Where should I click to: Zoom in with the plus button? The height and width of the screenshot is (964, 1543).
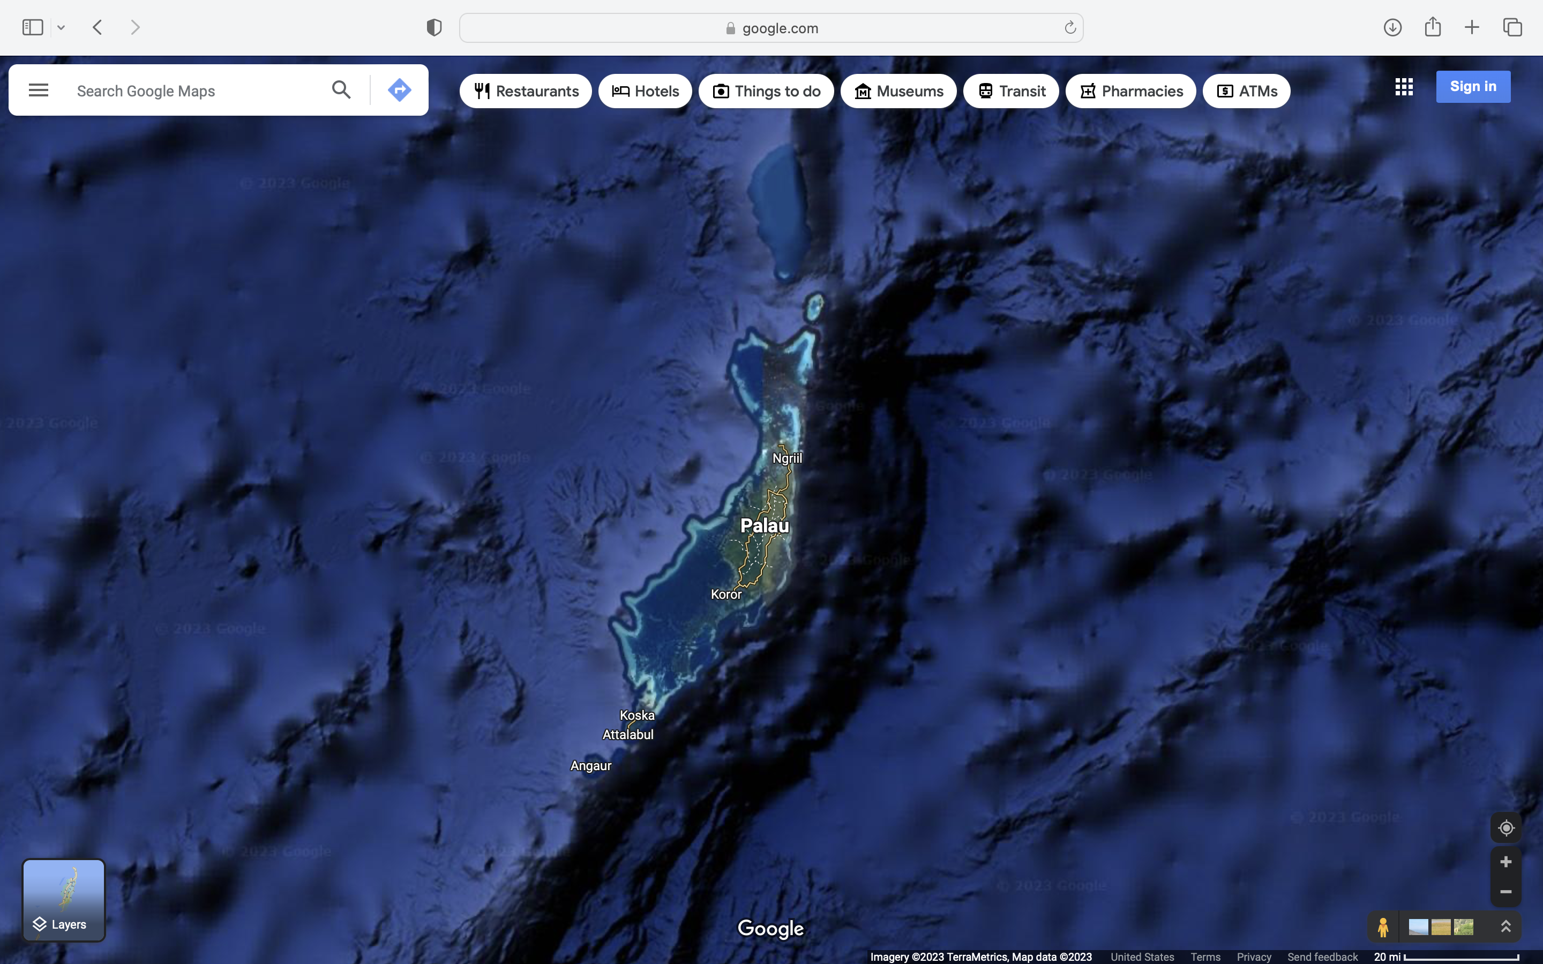coord(1505,862)
